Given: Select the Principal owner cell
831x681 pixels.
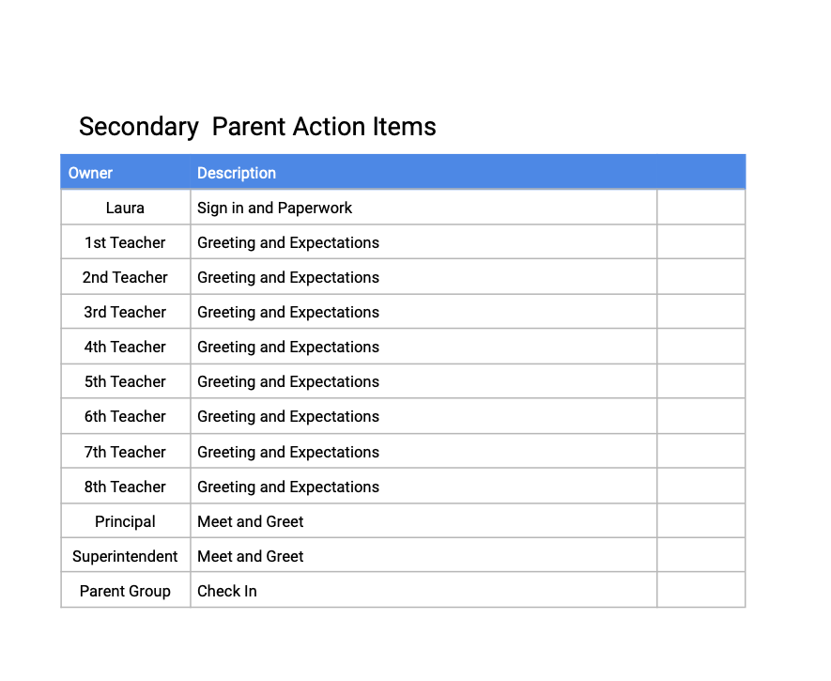Looking at the screenshot, I should coord(125,521).
